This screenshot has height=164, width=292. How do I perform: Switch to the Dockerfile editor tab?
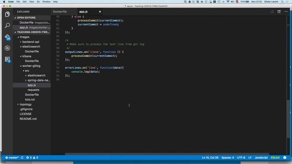click(60, 12)
